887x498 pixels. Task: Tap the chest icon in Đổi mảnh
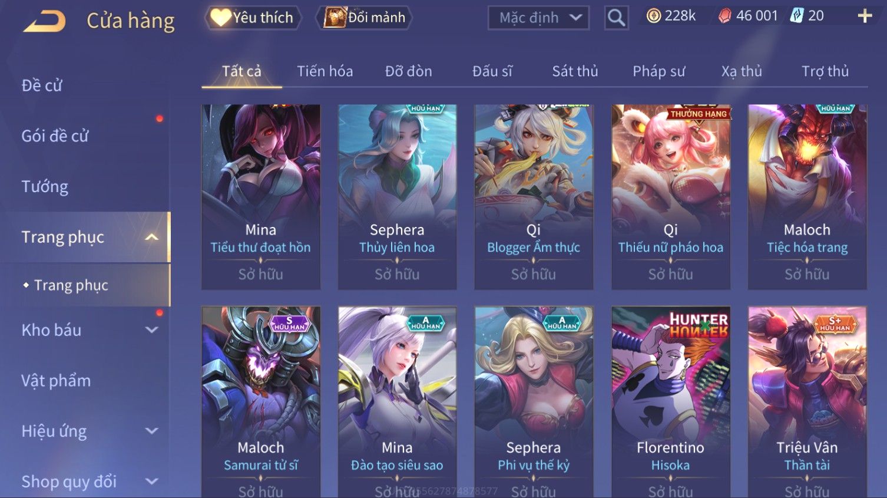[335, 17]
